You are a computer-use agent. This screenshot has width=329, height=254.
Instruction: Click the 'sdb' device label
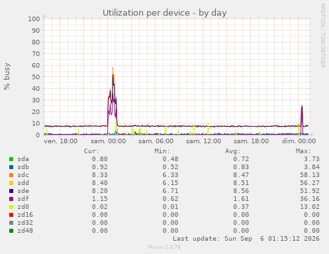[23, 167]
